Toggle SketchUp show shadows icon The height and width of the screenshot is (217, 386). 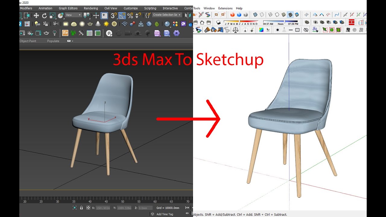(x=218, y=22)
